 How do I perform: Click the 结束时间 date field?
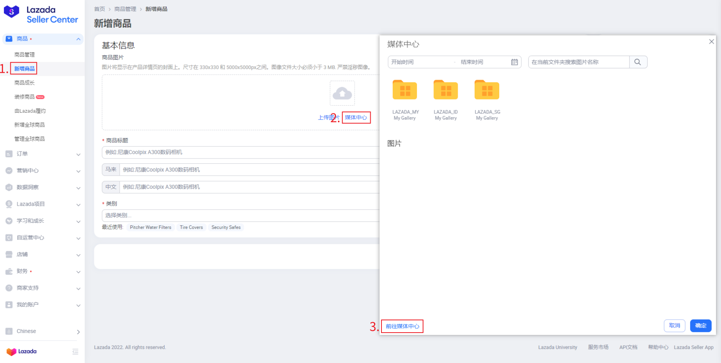point(483,62)
